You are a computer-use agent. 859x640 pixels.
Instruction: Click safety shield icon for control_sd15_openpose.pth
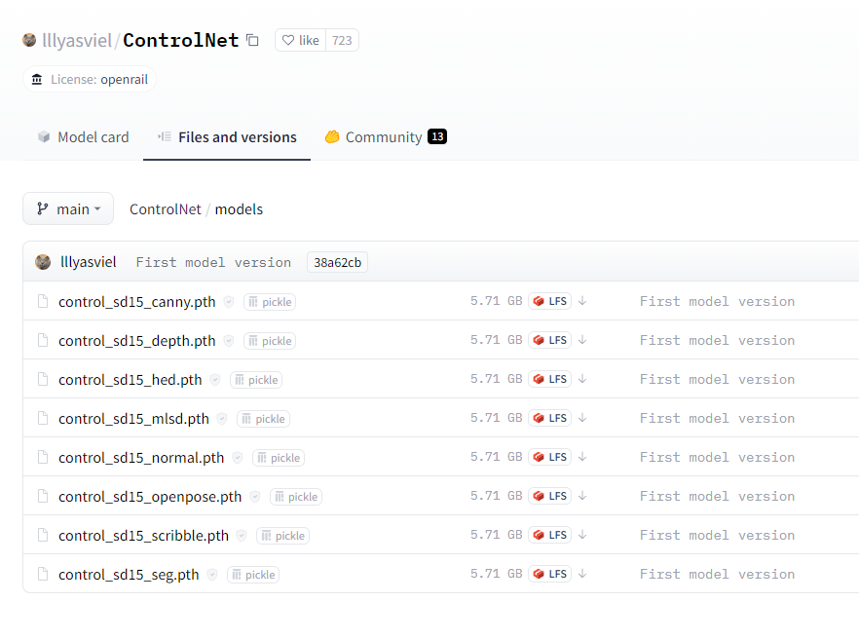(x=255, y=497)
